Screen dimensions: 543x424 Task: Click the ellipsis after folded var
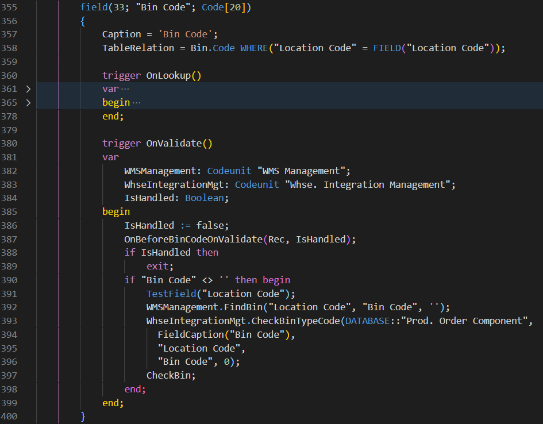click(x=125, y=89)
